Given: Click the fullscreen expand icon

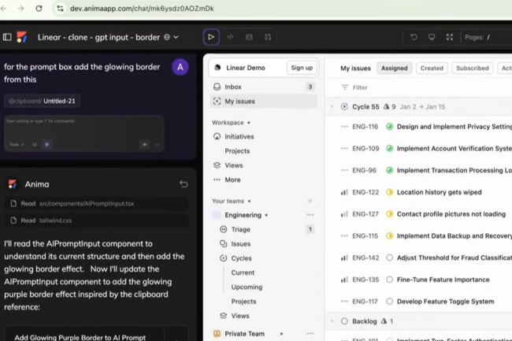Looking at the screenshot, I should pos(450,37).
